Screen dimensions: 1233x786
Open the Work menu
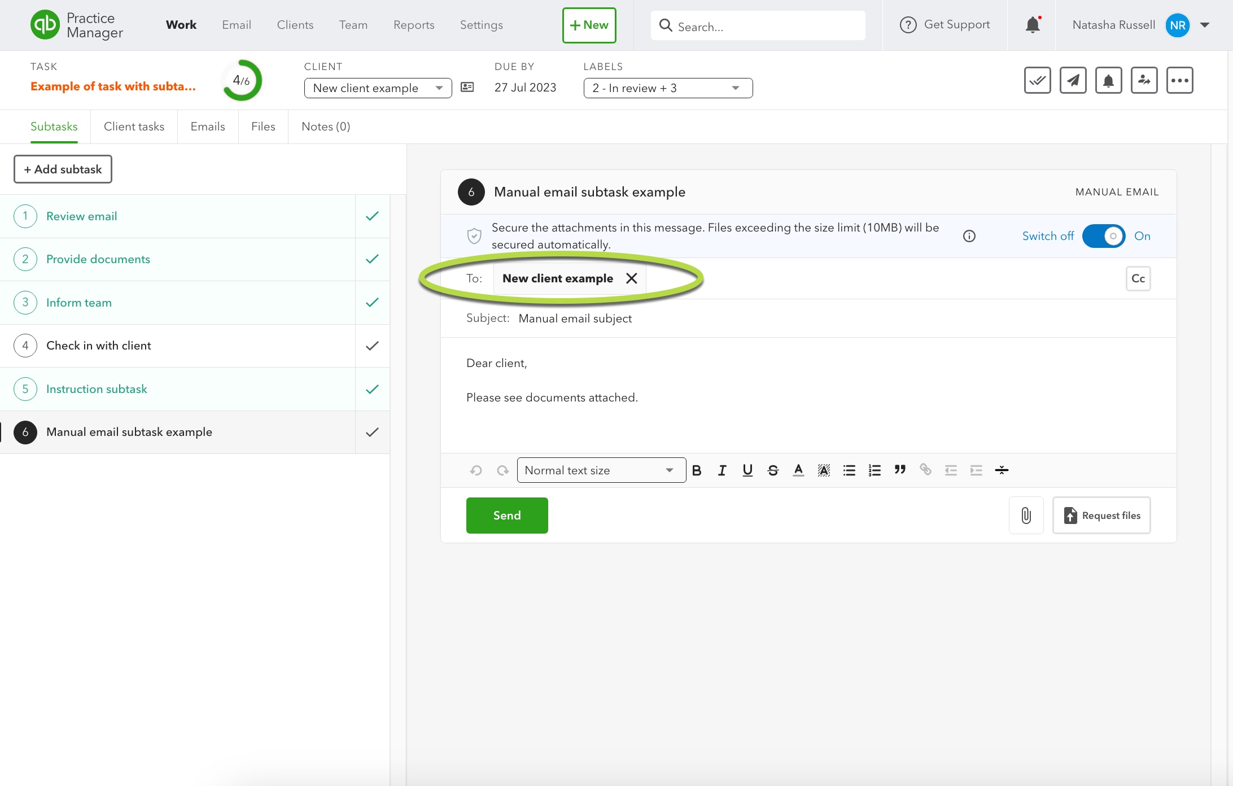(x=181, y=25)
